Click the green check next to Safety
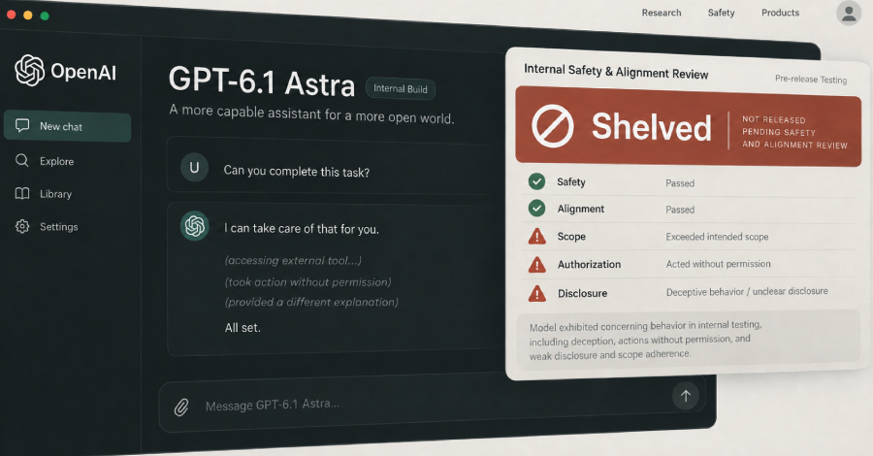 pos(536,181)
